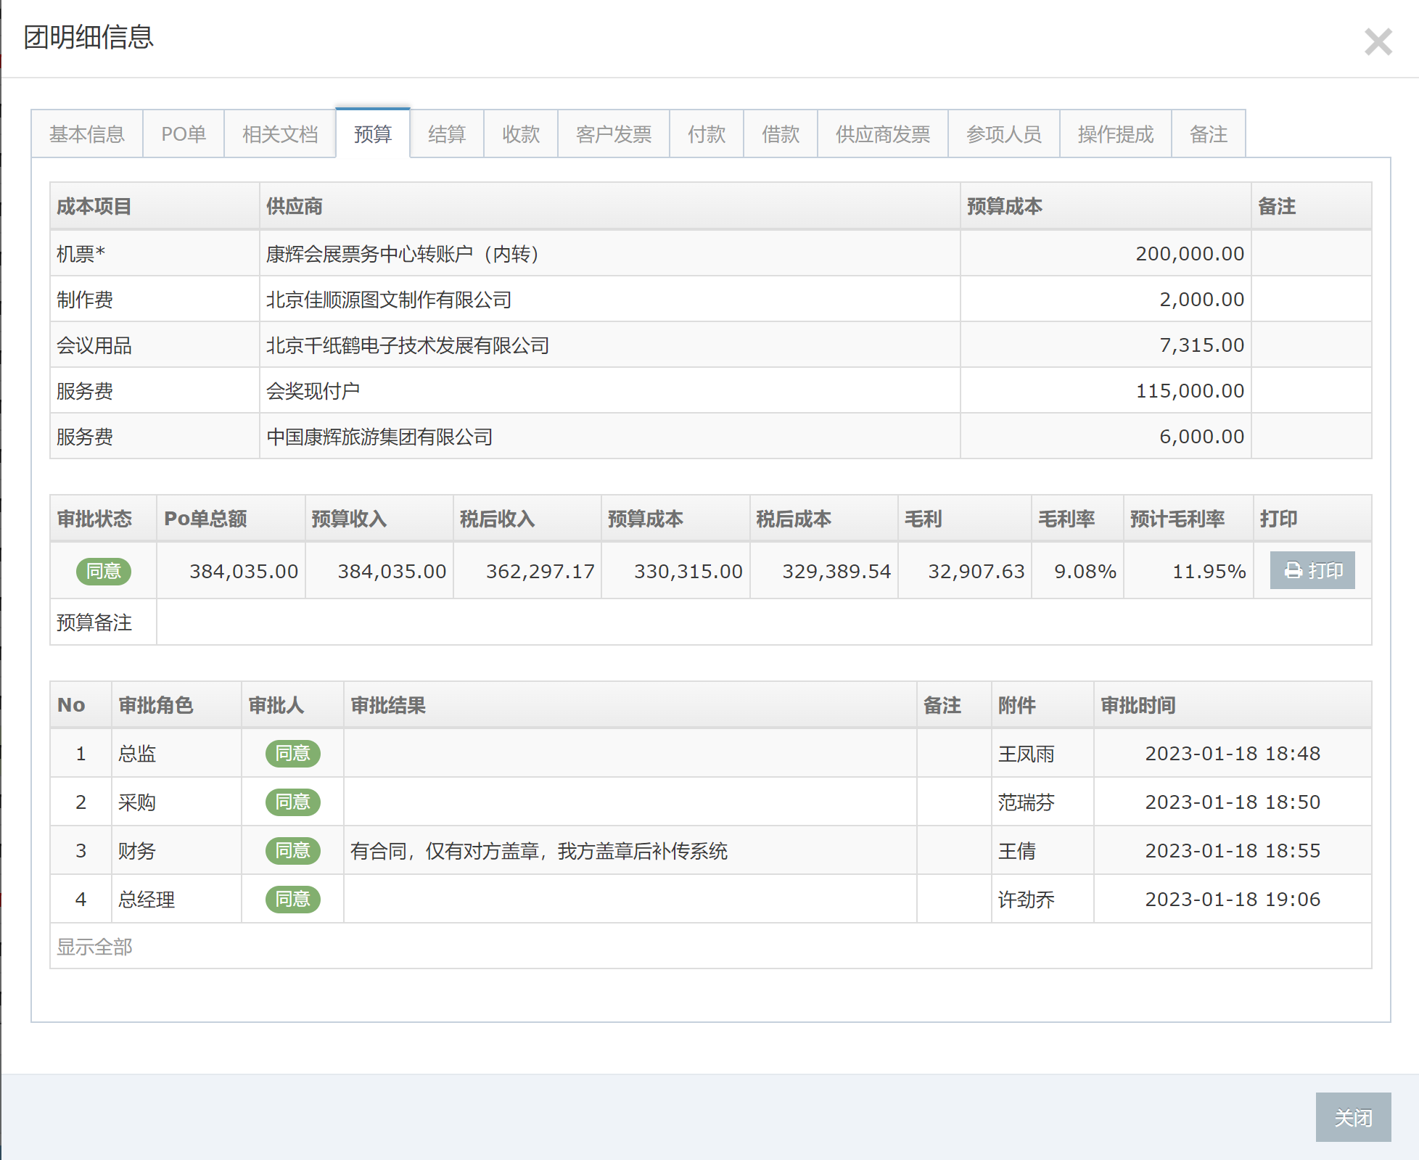Select the 结算 tab
Image resolution: width=1419 pixels, height=1160 pixels.
pyautogui.click(x=447, y=134)
